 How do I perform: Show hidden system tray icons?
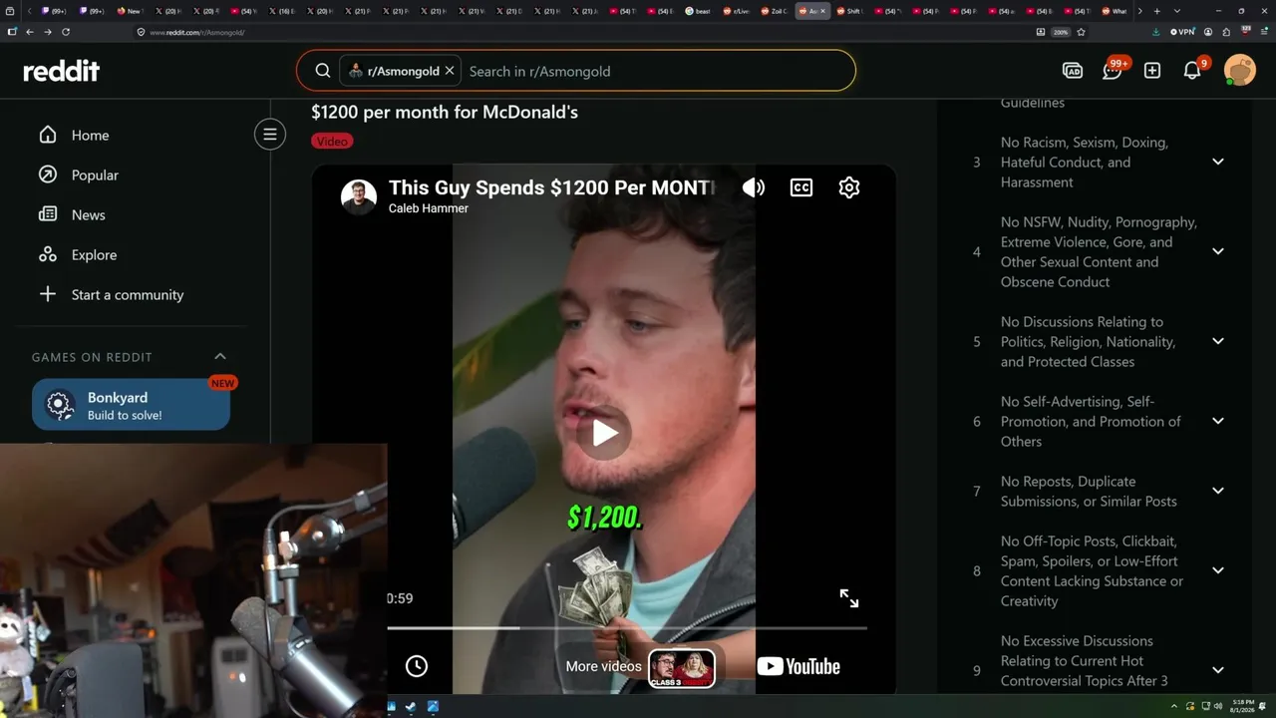[x=1174, y=706]
